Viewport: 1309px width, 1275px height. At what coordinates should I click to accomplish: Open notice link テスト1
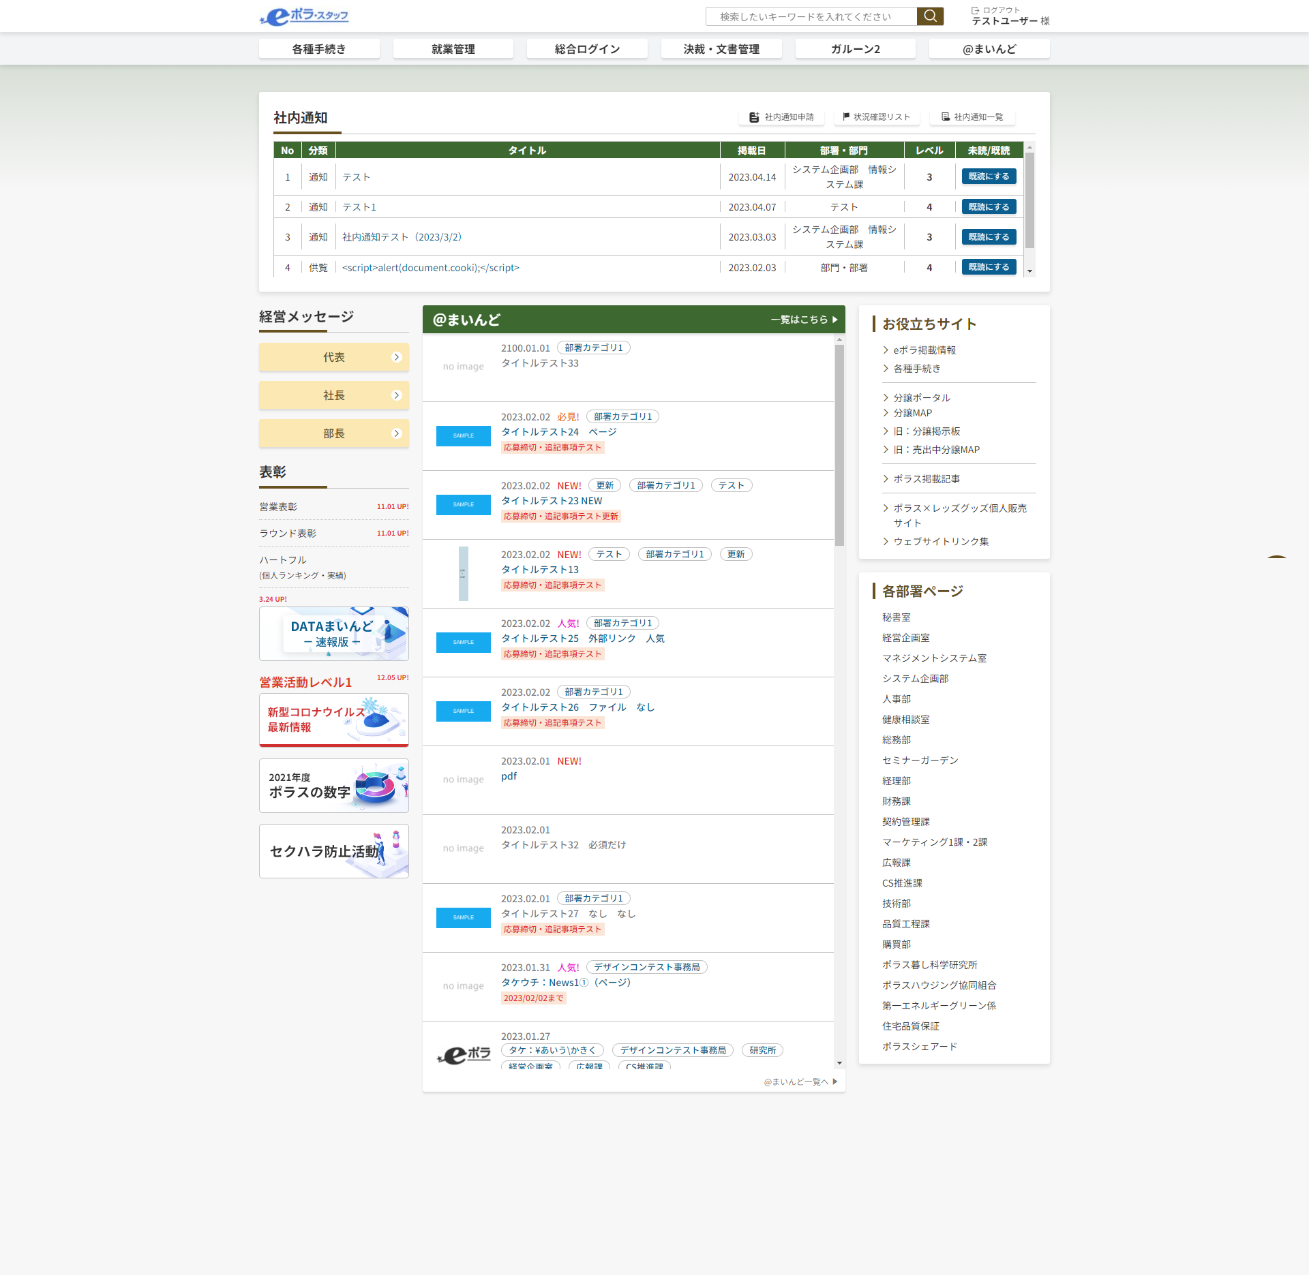click(359, 207)
